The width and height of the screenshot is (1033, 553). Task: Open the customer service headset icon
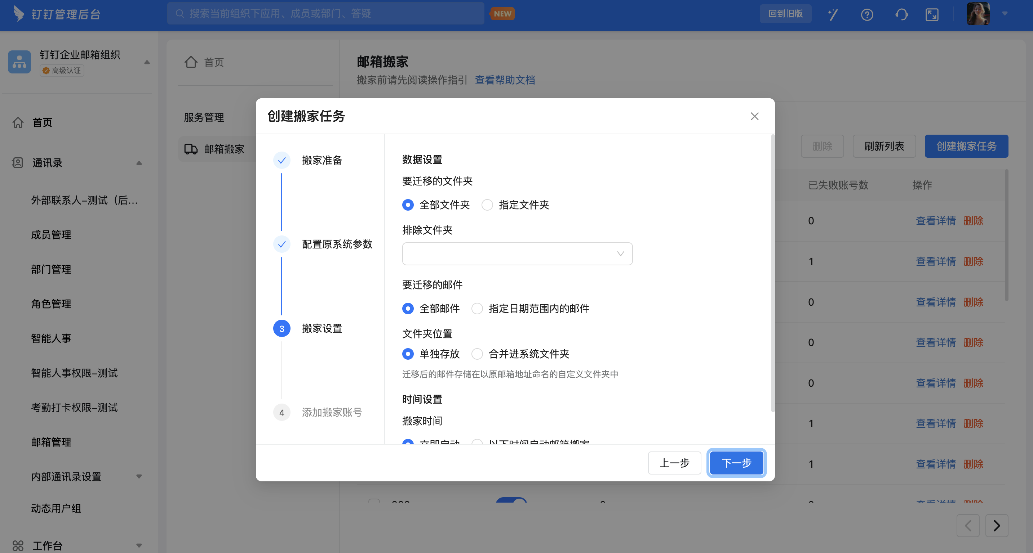(901, 15)
